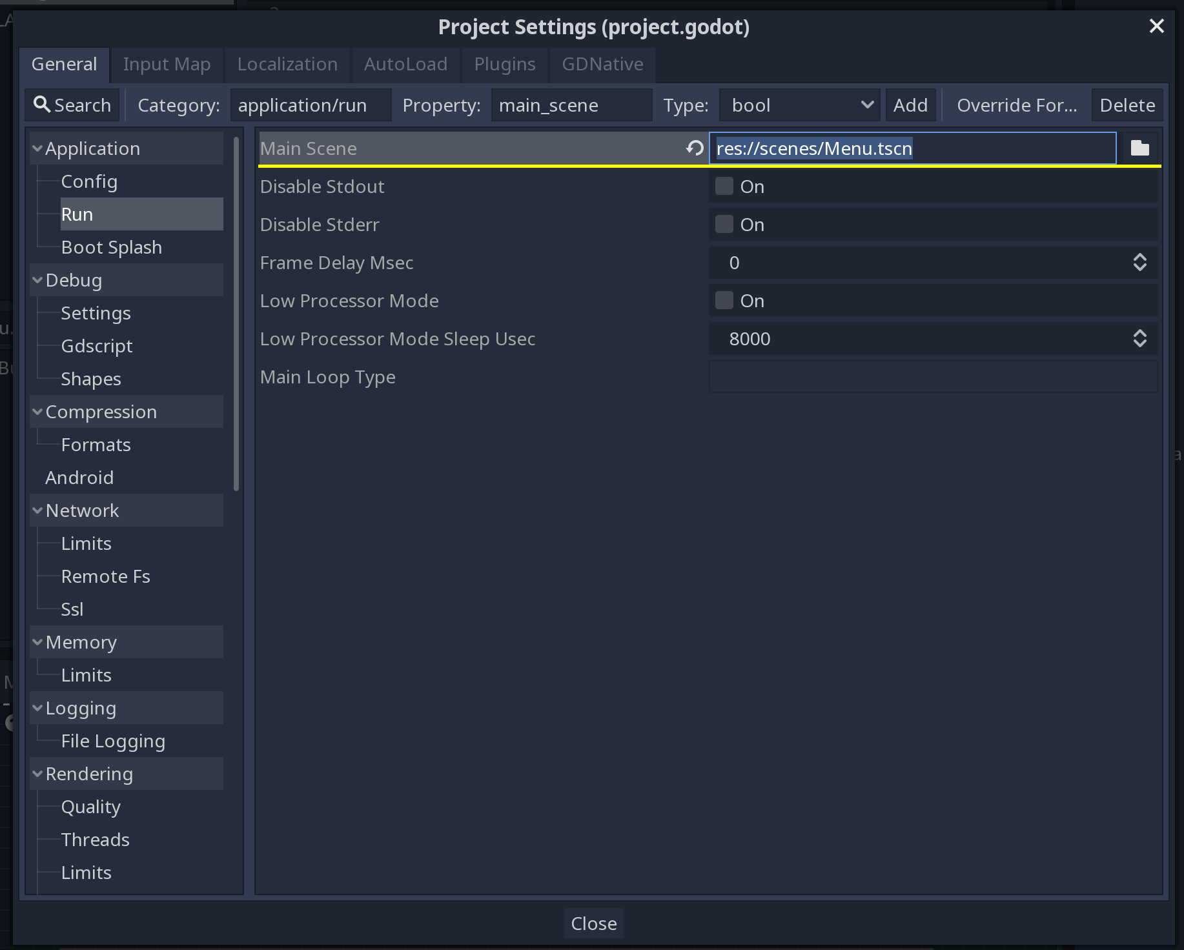Enable Disable Stdout

[x=724, y=185]
